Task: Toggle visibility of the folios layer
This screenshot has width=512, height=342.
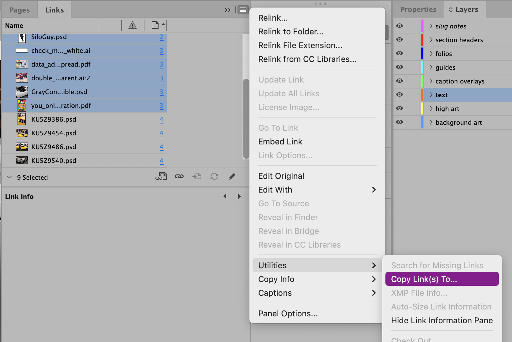Action: [x=400, y=53]
